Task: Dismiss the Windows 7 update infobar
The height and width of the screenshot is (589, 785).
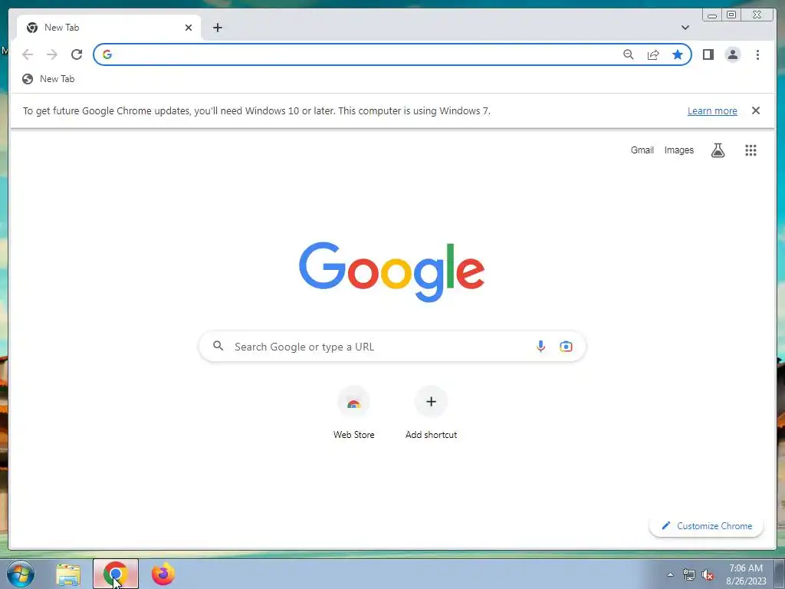Action: coord(756,110)
